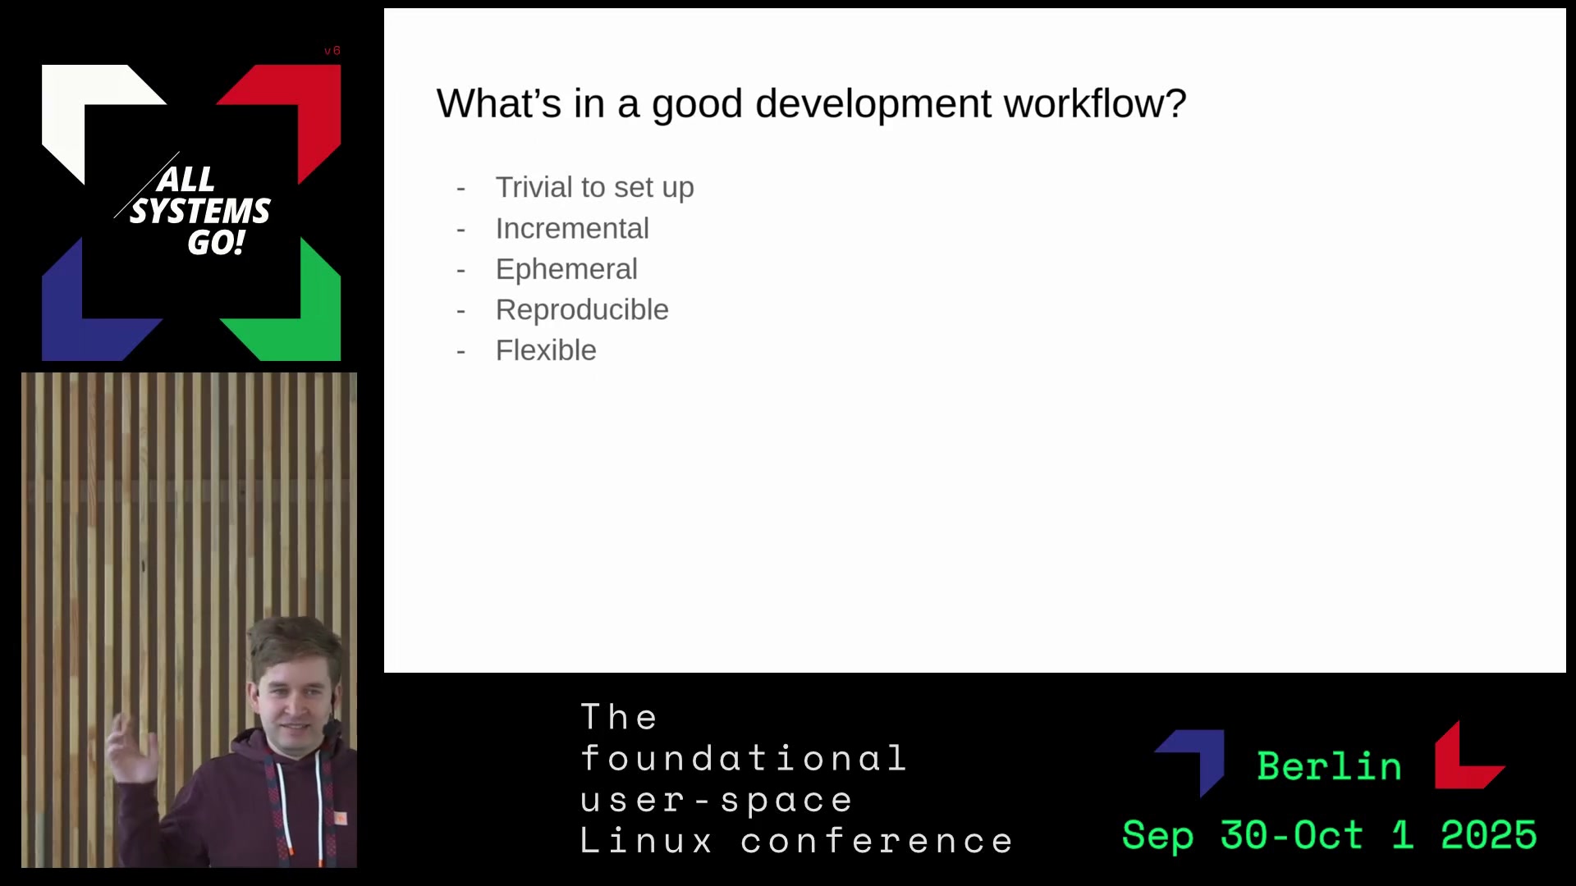Click 'Linux conference' tagline line
The height and width of the screenshot is (886, 1576).
pyautogui.click(x=796, y=841)
